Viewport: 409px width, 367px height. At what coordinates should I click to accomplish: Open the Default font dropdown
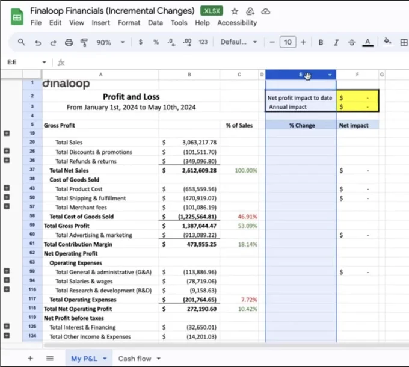238,42
